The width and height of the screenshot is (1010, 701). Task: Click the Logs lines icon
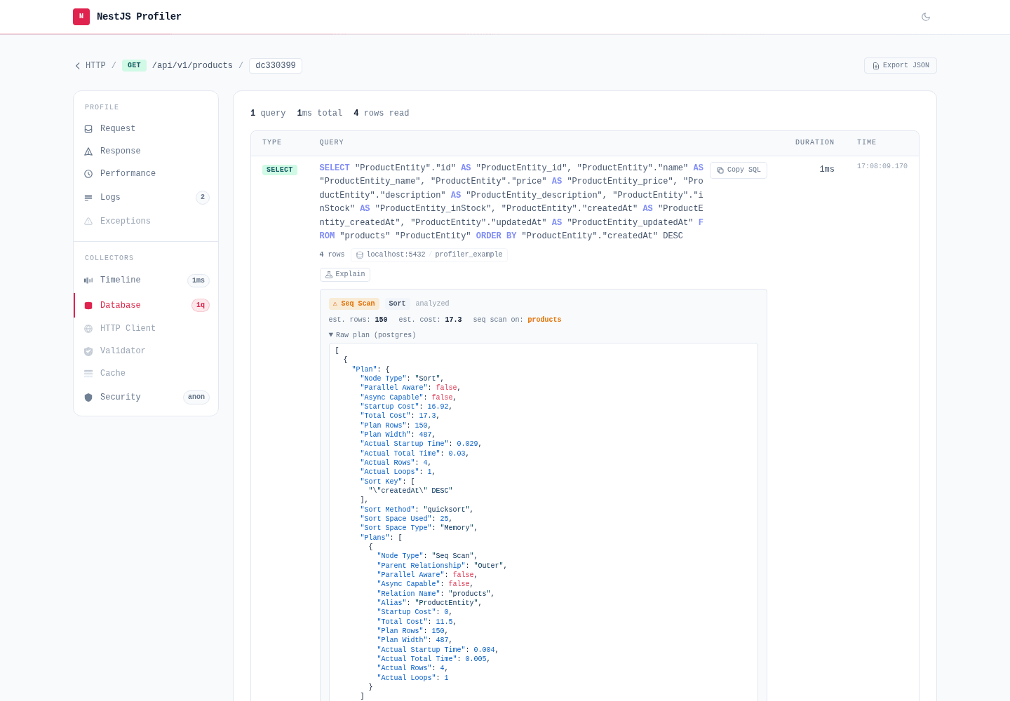[x=88, y=198]
